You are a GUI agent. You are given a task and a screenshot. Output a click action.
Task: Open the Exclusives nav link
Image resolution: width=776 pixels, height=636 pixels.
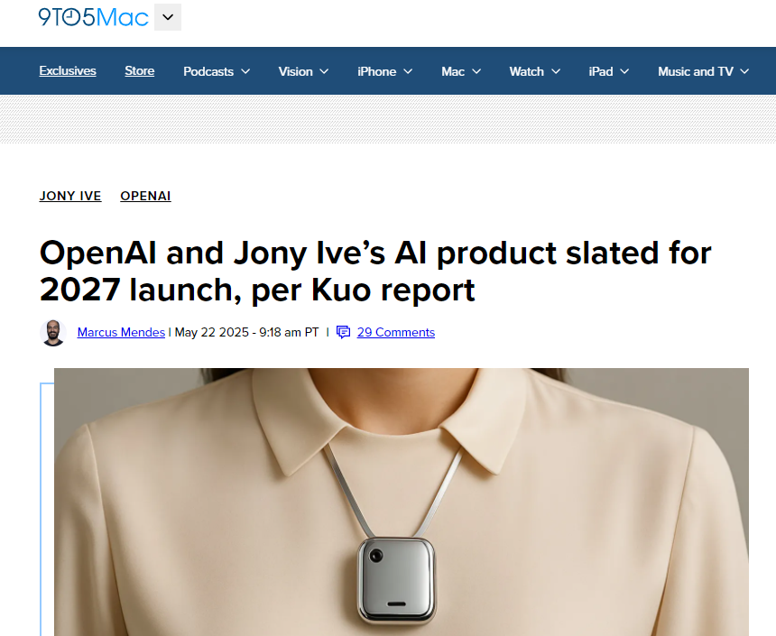[68, 71]
